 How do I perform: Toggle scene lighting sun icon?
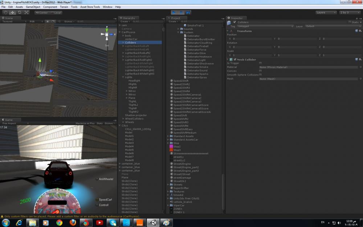pos(48,21)
